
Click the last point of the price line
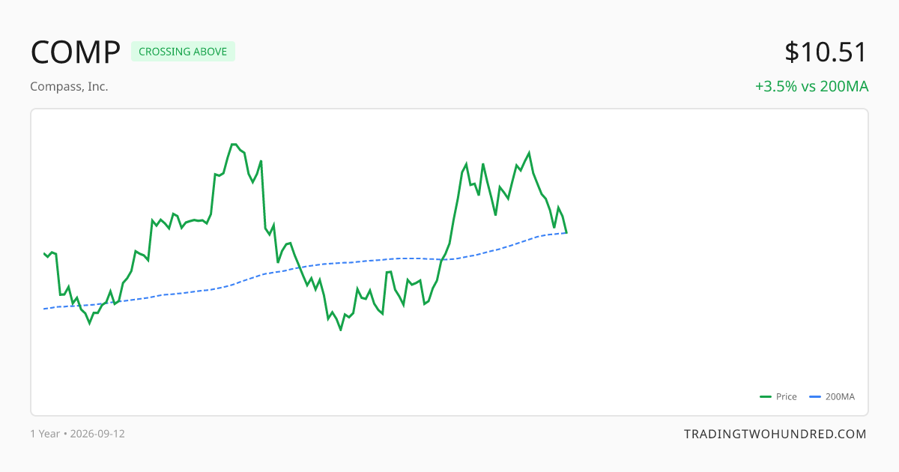566,232
